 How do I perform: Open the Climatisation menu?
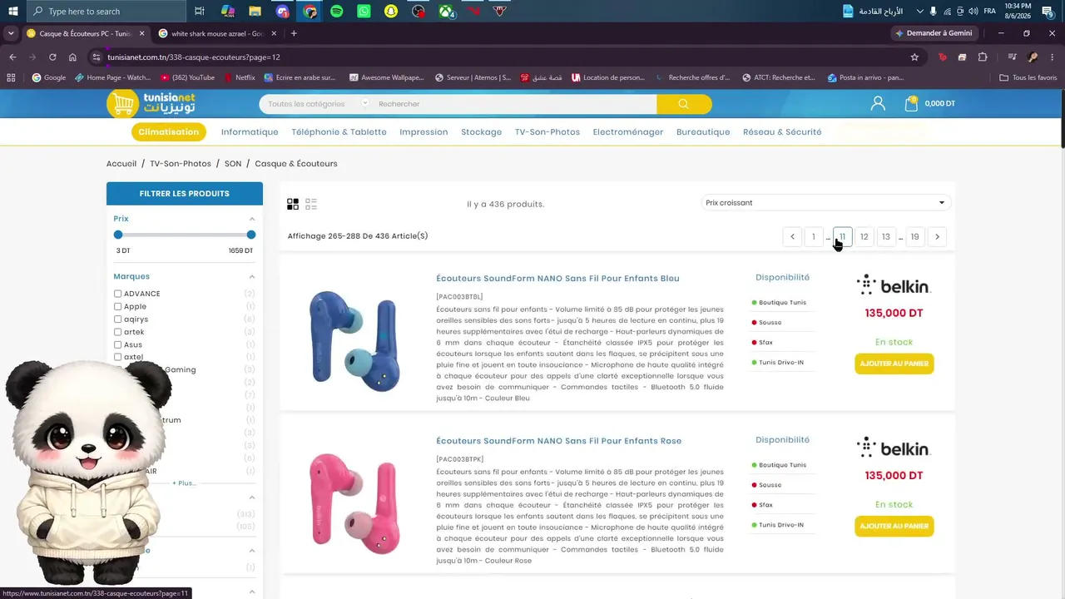tap(169, 131)
